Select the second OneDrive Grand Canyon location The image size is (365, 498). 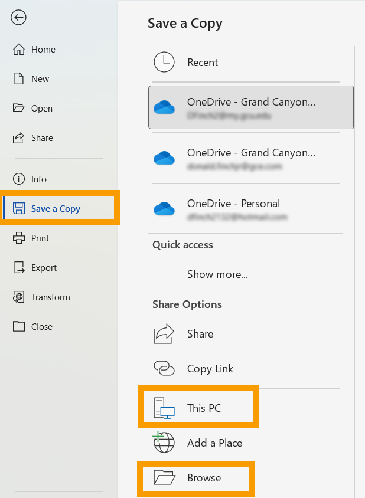coord(250,158)
